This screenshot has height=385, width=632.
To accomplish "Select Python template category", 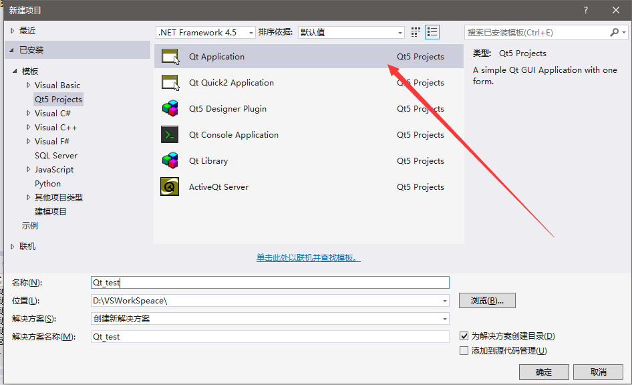I will tap(47, 183).
